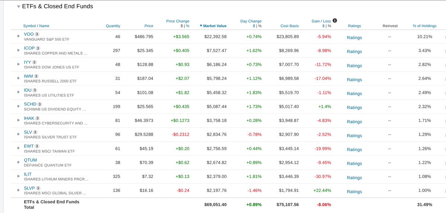Image resolution: width=446 pixels, height=213 pixels.
Task: Open Ratings for the IWM row
Action: [354, 80]
